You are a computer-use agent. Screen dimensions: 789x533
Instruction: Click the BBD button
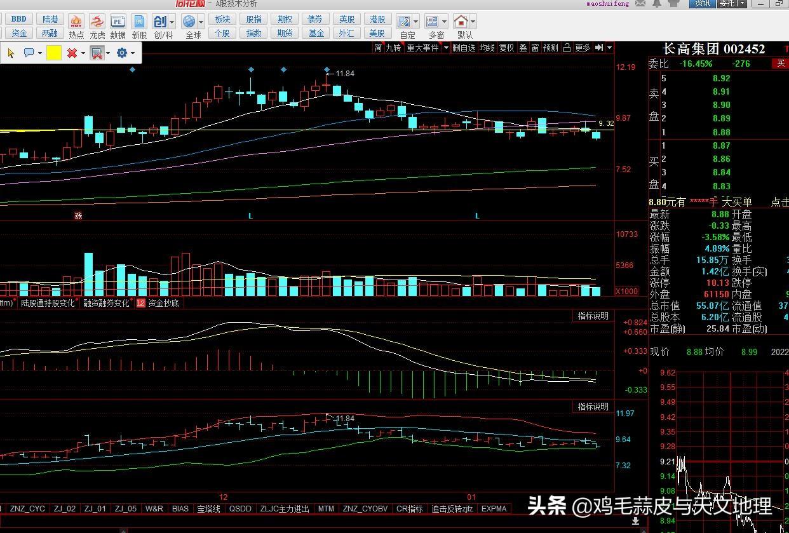click(19, 19)
